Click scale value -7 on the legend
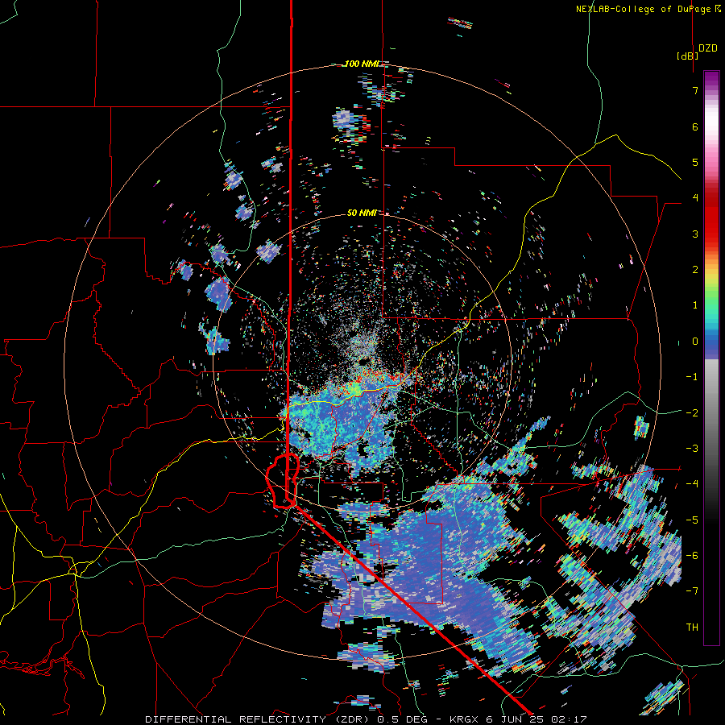 pyautogui.click(x=692, y=591)
